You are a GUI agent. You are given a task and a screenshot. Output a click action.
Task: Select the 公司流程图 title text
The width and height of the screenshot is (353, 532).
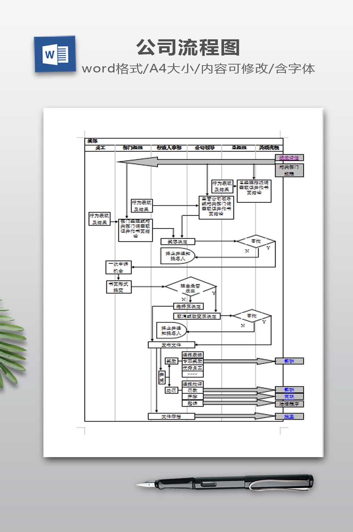tap(188, 47)
